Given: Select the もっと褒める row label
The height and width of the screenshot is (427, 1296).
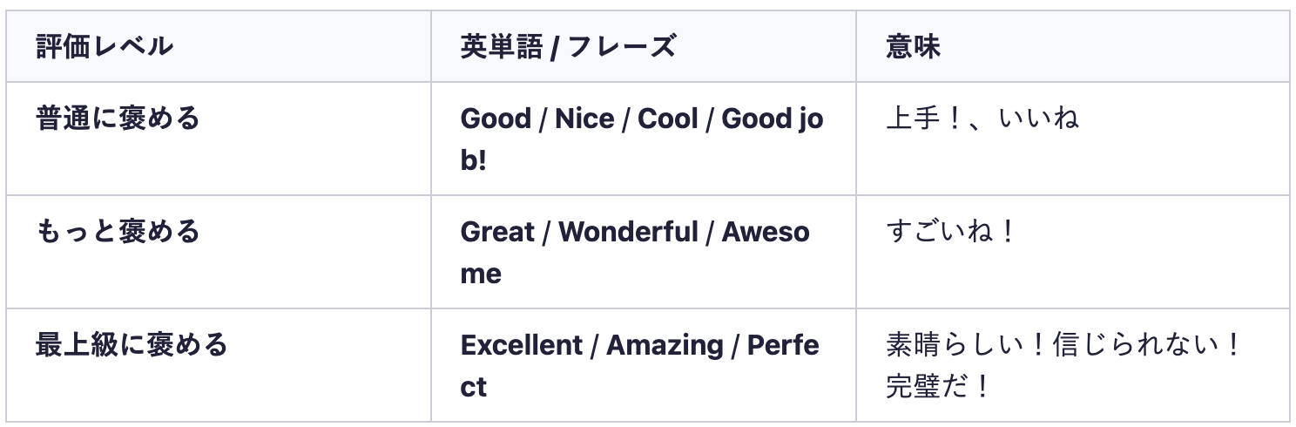Looking at the screenshot, I should (118, 231).
